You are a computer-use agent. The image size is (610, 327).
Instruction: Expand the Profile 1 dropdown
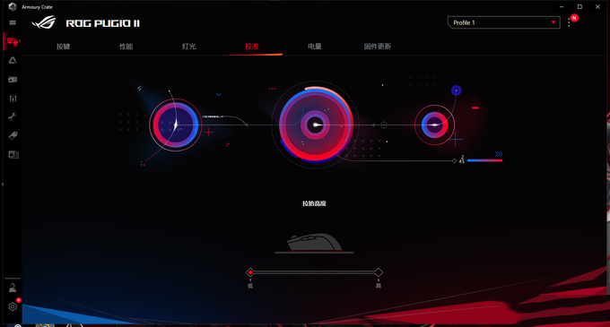tap(504, 22)
